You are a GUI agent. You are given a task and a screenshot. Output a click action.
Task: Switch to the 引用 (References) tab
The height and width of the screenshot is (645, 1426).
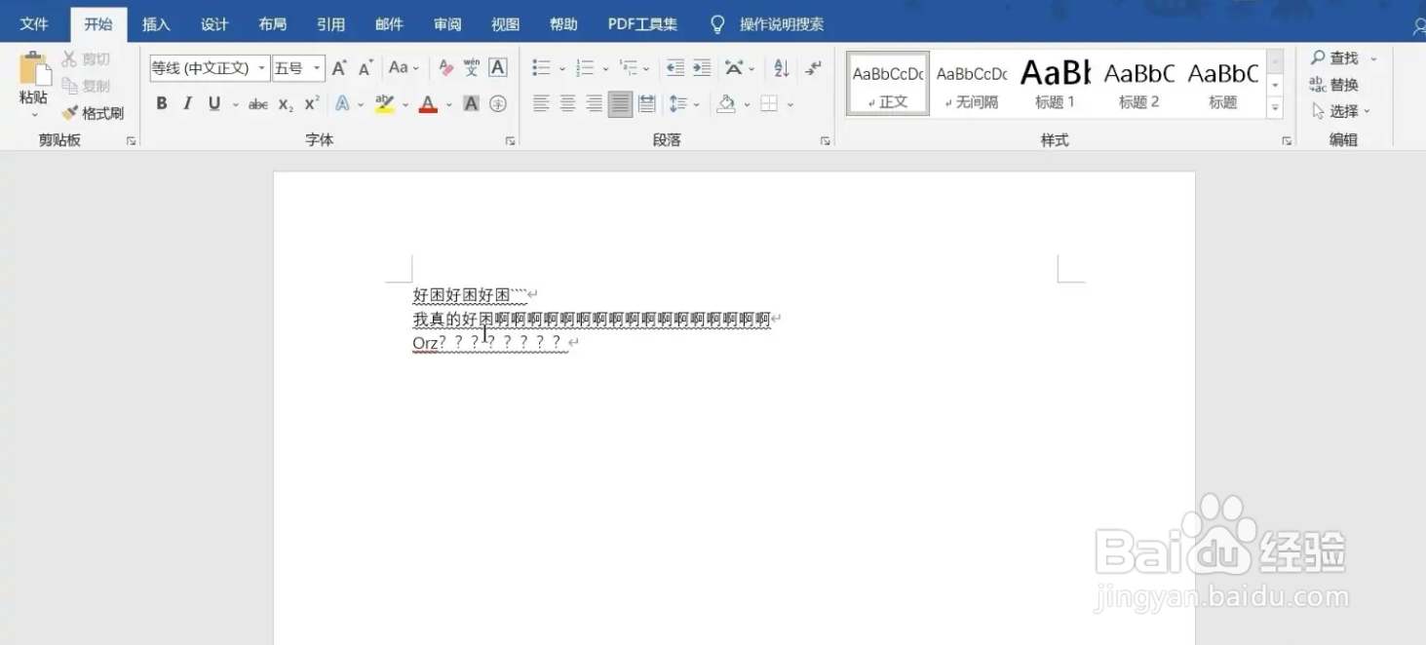point(331,24)
